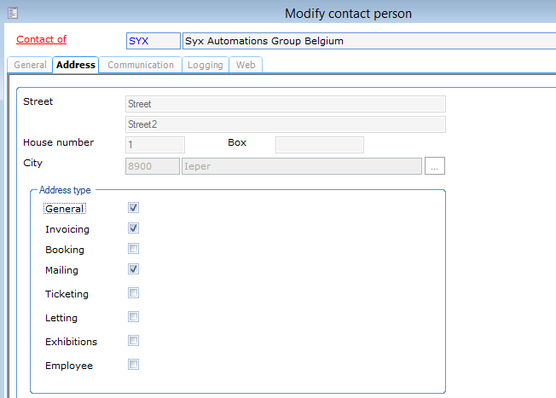Untick the Mailing checkbox

click(x=133, y=269)
